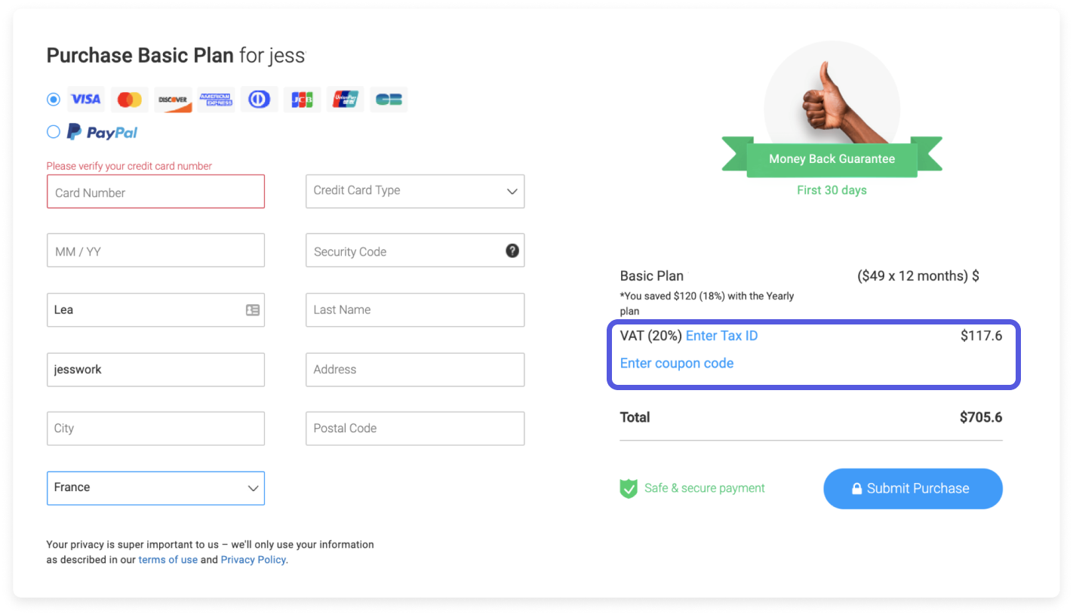Click the Submit Purchase button

[913, 488]
